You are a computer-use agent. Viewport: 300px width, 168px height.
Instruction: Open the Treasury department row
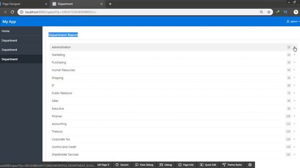[x=173, y=132]
